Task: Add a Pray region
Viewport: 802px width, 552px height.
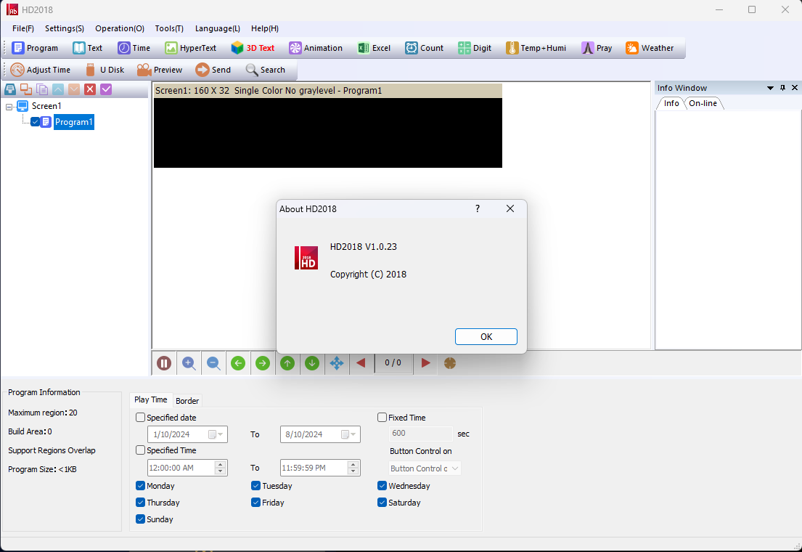Action: (597, 48)
